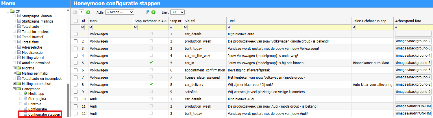Tick the select-all checkbox in table header
The image size is (433, 118).
76,21
